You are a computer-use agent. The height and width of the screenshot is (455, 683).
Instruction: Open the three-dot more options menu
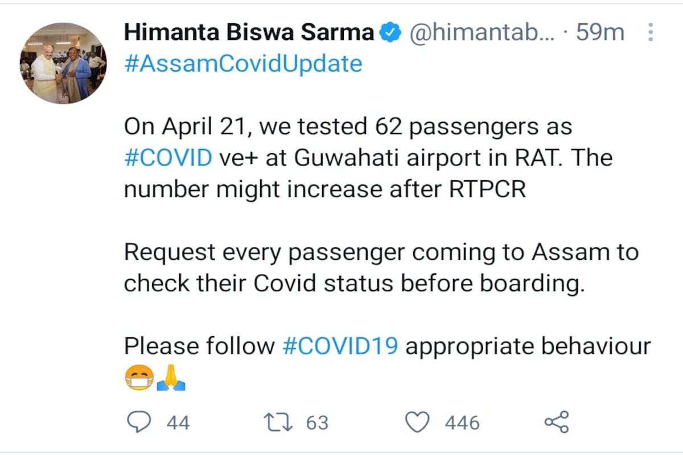pyautogui.click(x=650, y=33)
